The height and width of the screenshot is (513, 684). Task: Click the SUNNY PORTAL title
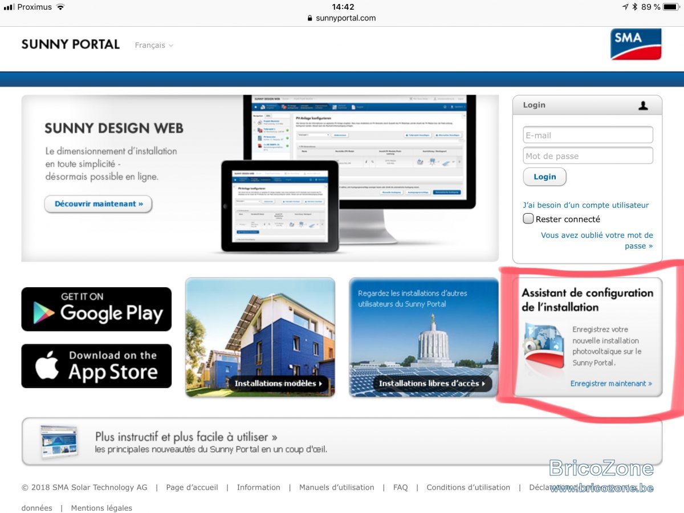[71, 44]
